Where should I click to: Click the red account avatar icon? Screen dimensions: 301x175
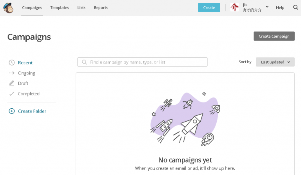234,7
